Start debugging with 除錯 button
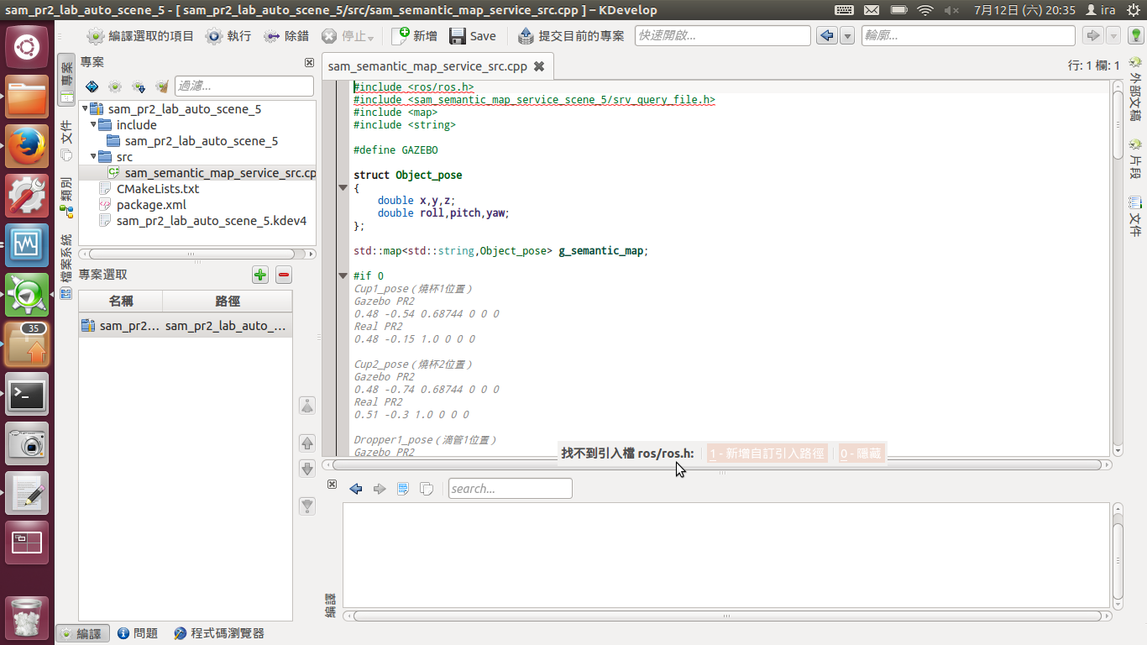This screenshot has height=645, width=1147. click(x=286, y=36)
